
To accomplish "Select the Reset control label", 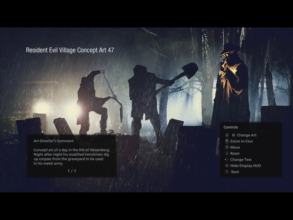I will (235, 154).
